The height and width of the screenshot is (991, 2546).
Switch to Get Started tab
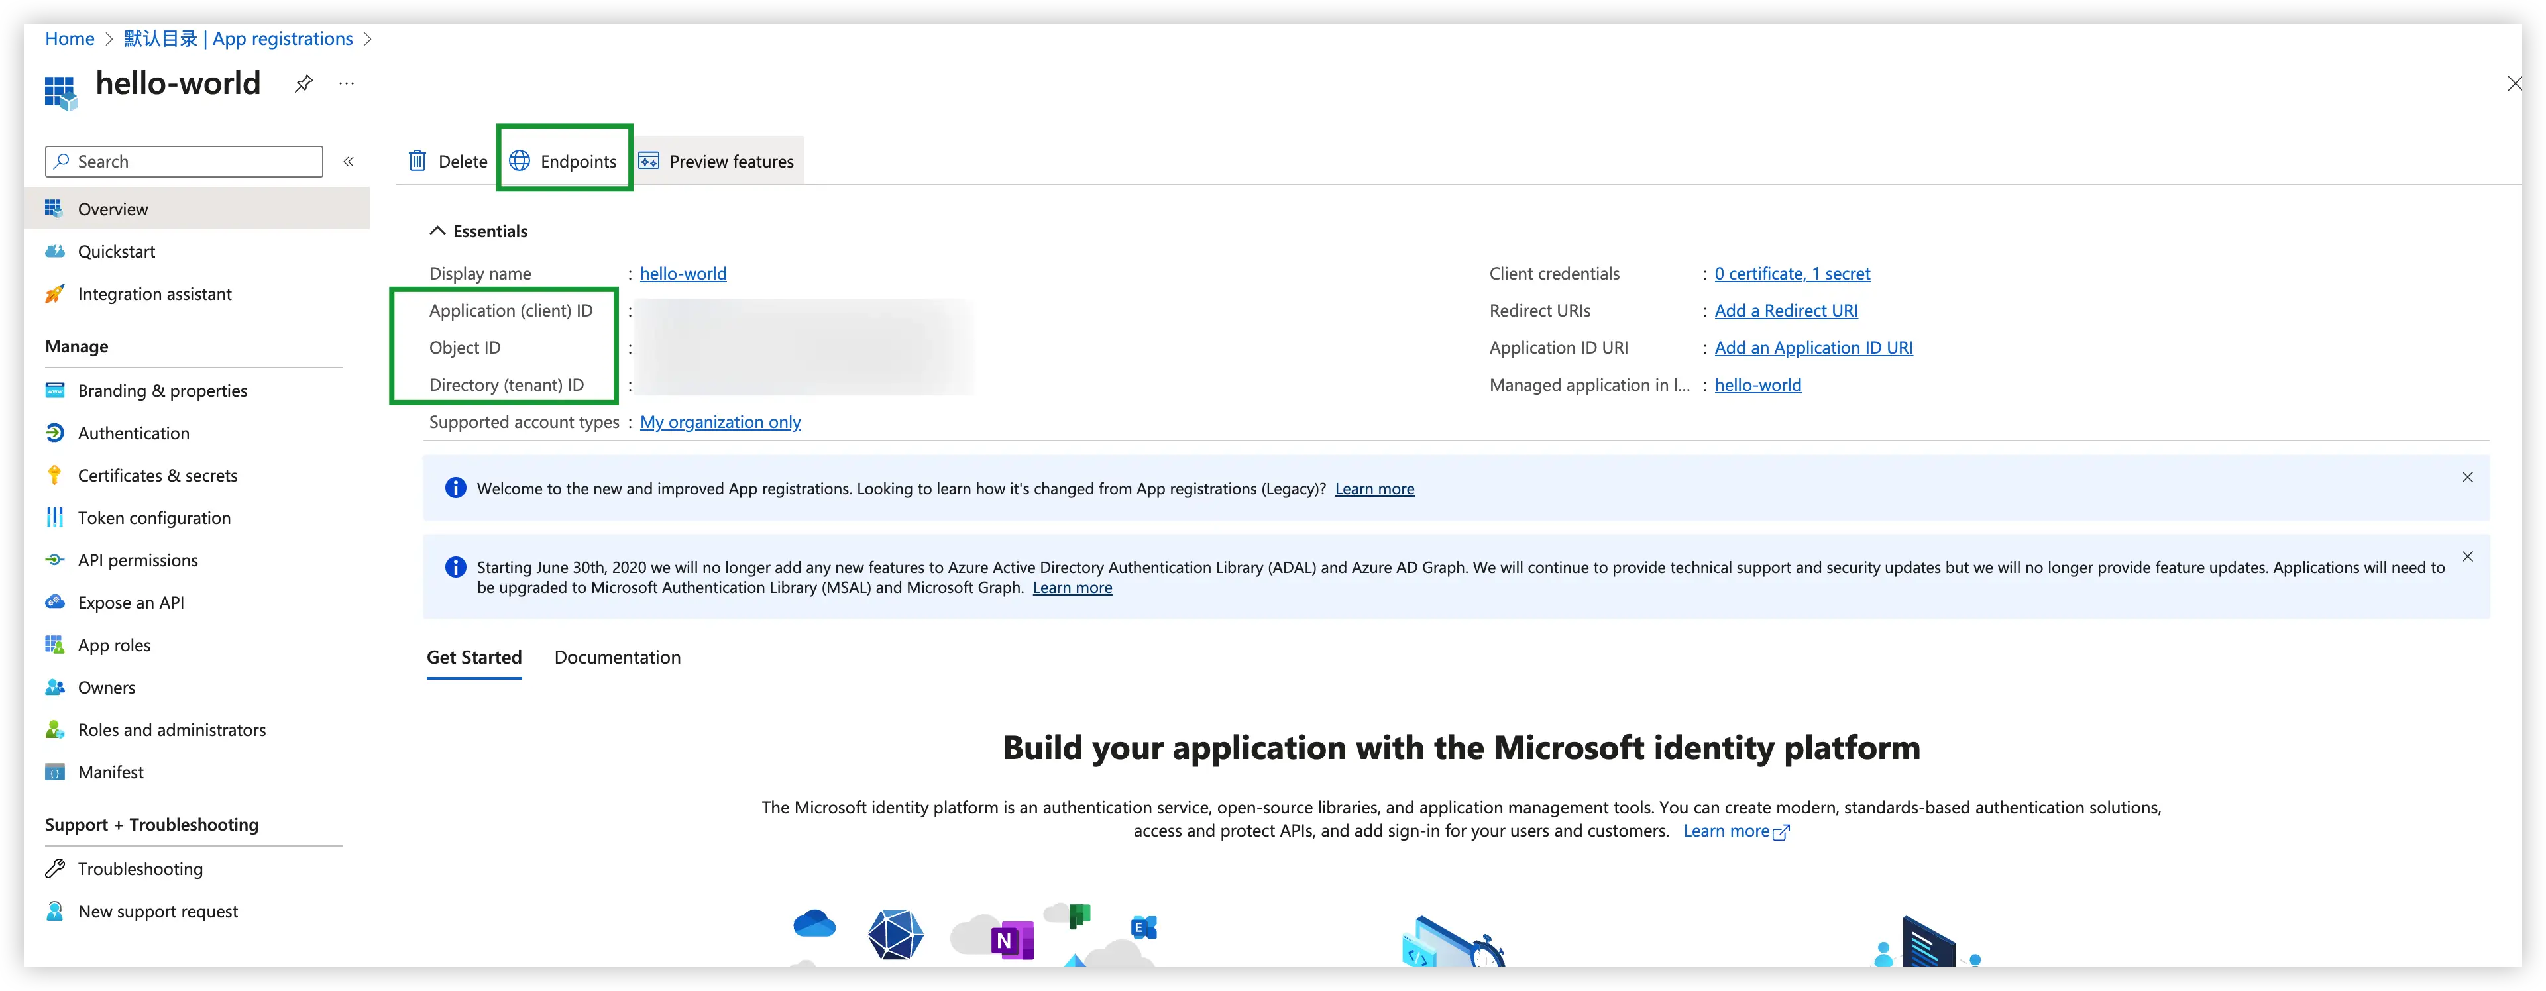(x=473, y=658)
